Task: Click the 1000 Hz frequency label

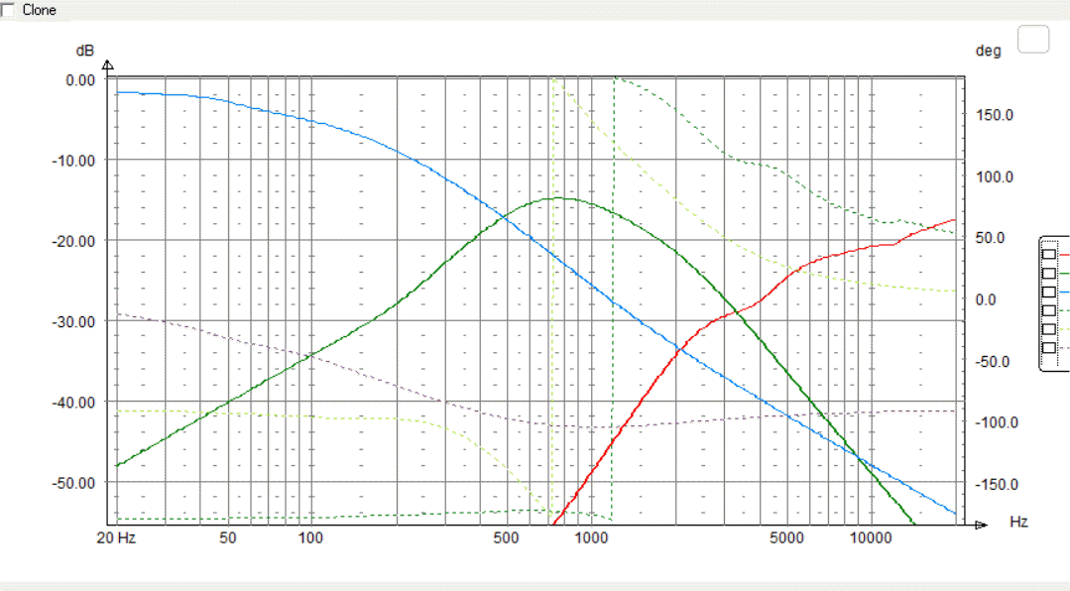Action: (591, 538)
